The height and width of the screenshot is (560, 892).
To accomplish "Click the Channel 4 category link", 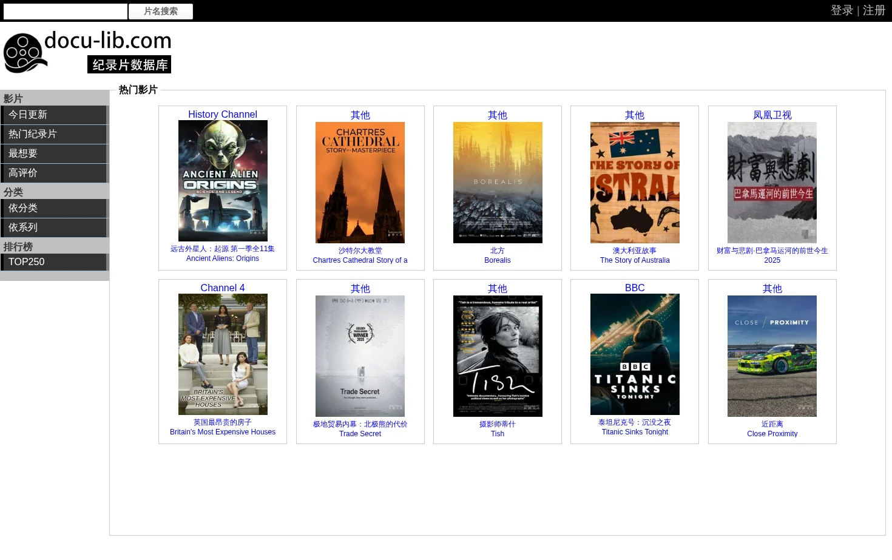I will 223,288.
